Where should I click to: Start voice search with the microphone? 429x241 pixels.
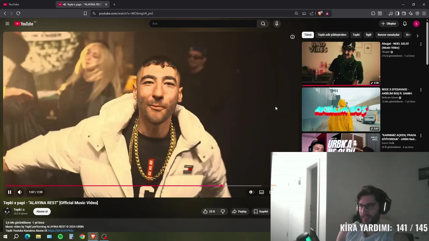(x=277, y=23)
